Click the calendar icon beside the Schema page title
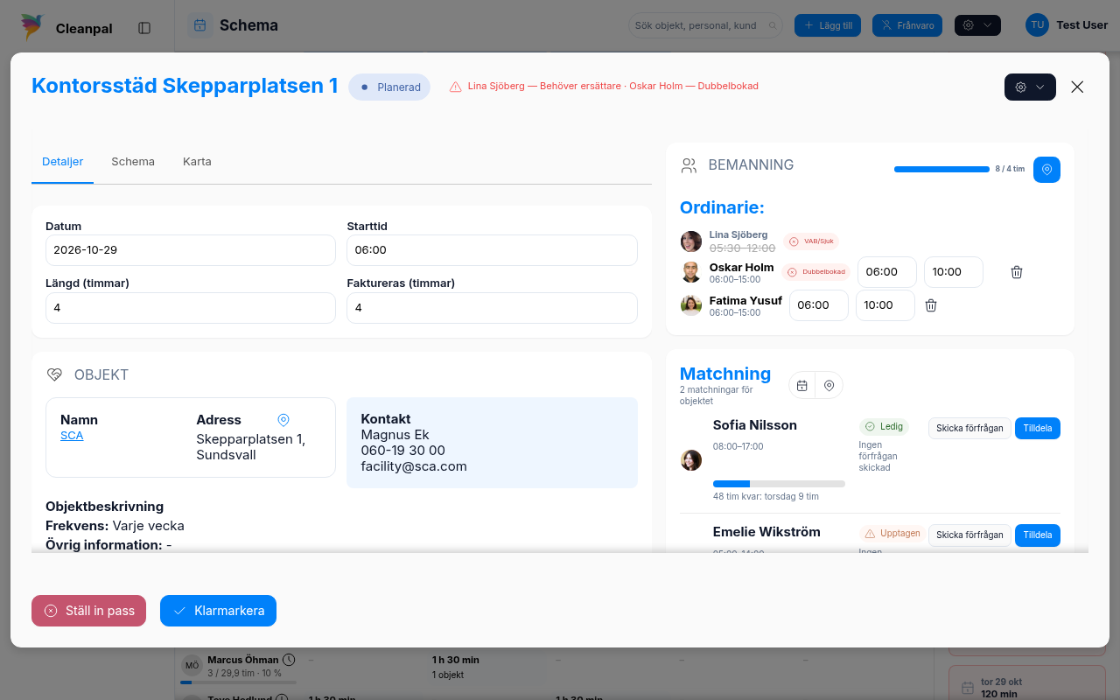Screen dimensions: 1120x700 [200, 25]
